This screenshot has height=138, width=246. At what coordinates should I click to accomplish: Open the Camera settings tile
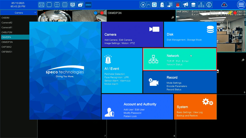(x=133, y=34)
